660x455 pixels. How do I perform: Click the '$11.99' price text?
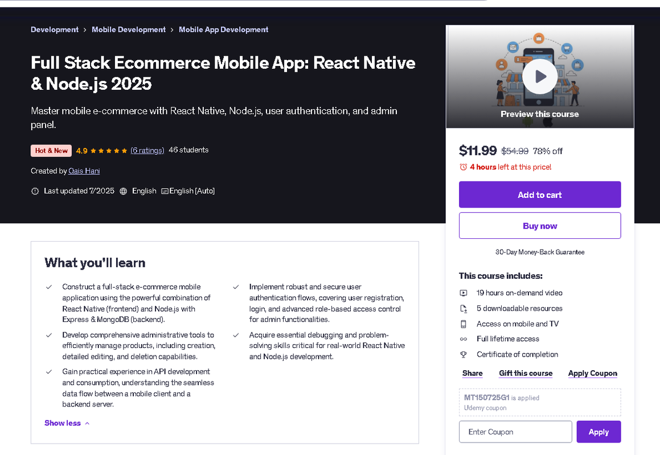(x=478, y=150)
